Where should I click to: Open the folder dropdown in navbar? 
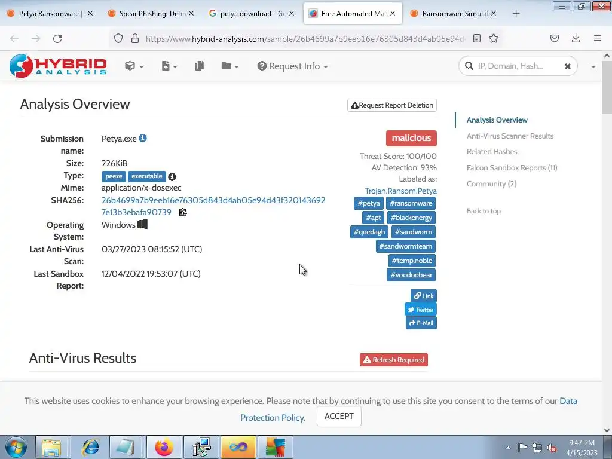[x=229, y=66]
